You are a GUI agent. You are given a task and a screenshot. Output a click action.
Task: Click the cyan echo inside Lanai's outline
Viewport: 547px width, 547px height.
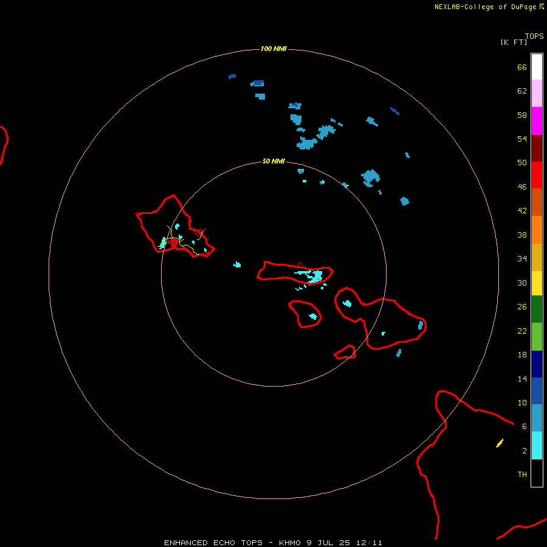tap(313, 317)
